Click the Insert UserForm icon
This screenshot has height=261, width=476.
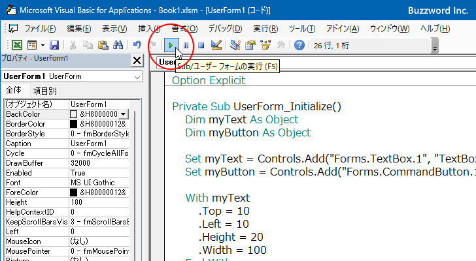pos(32,45)
